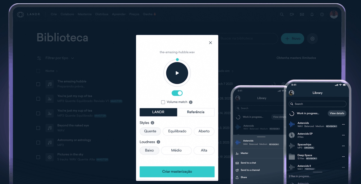
Task: Enable the Volume match checkbox
Action: [x=163, y=102]
